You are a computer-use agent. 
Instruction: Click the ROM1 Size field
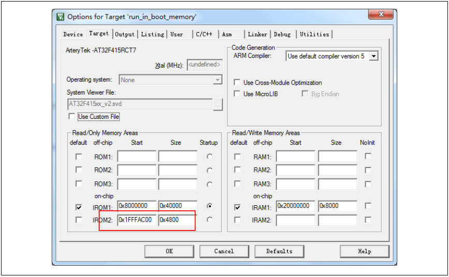[x=178, y=157]
